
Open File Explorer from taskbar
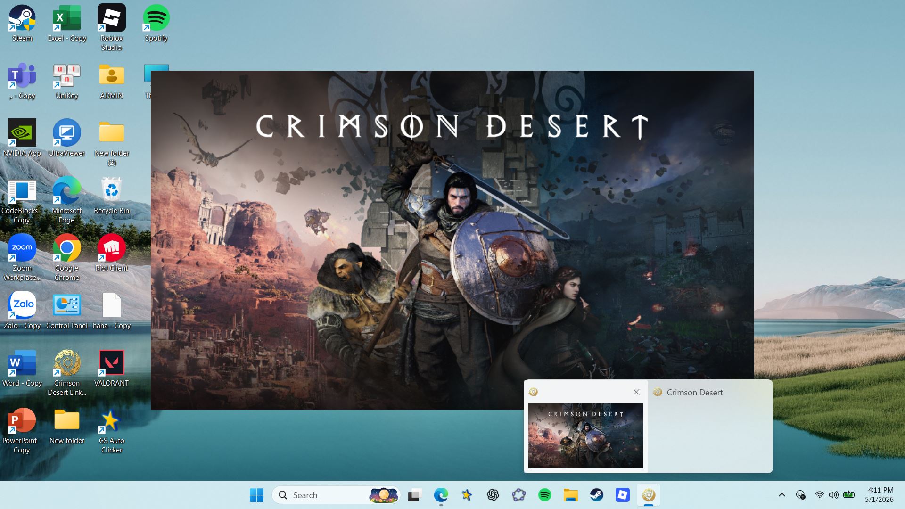(571, 495)
